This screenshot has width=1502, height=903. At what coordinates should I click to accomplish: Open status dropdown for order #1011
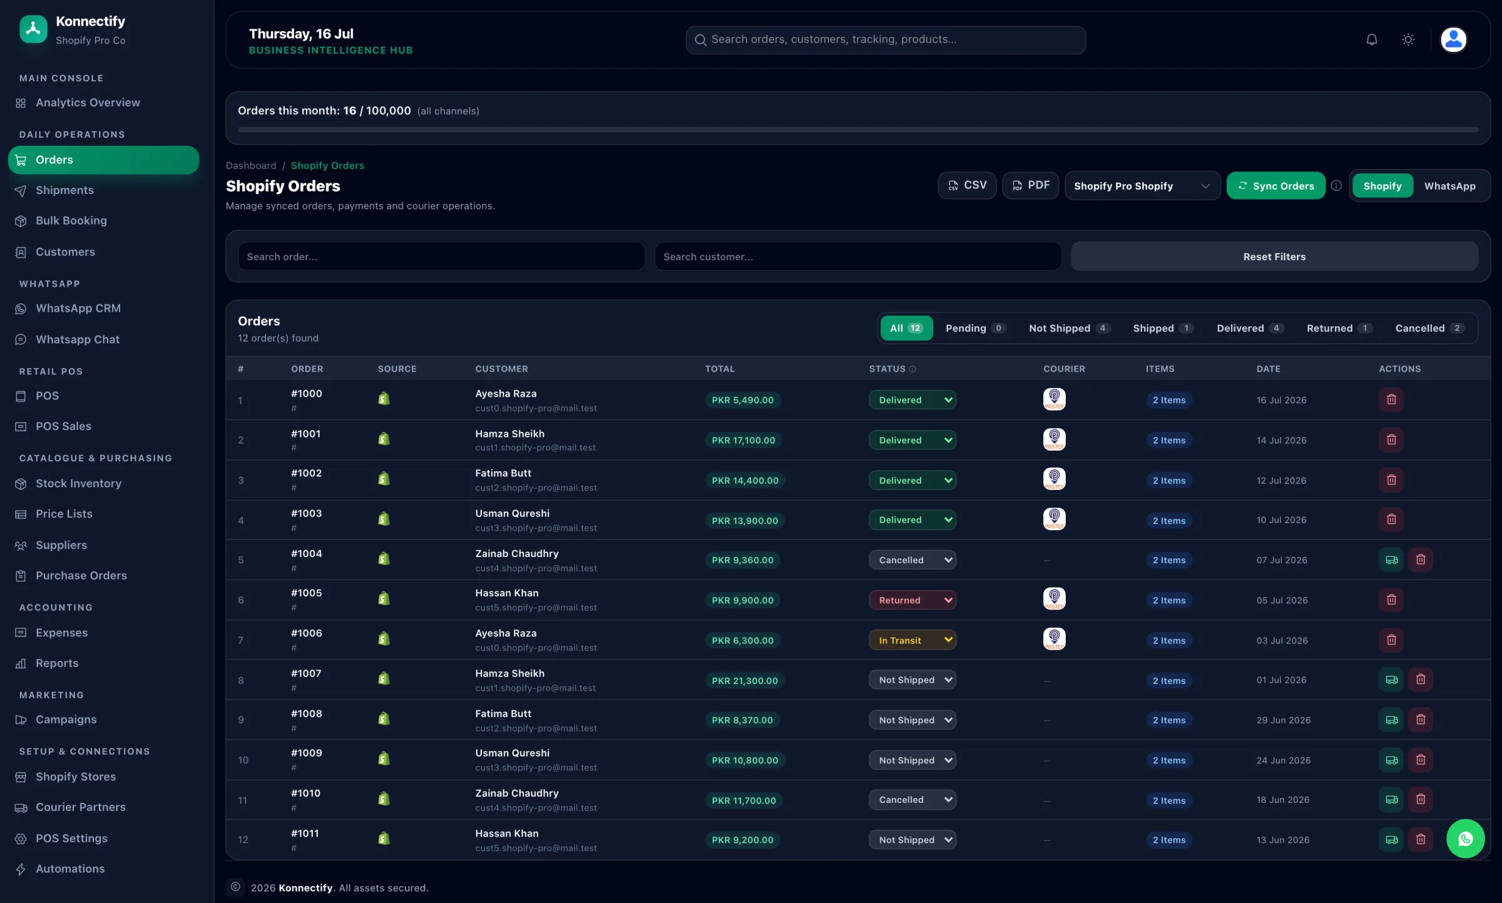pyautogui.click(x=912, y=840)
